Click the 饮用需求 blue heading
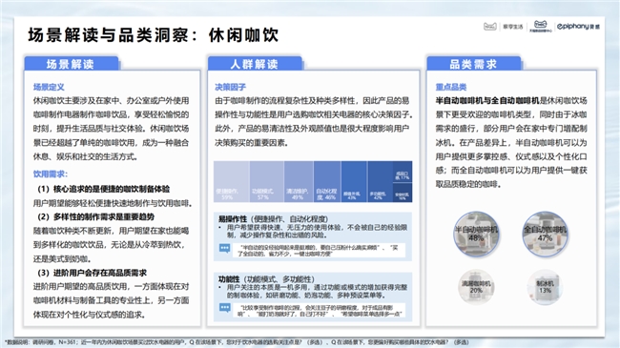Image resolution: width=620 pixels, height=348 pixels. tap(51, 174)
